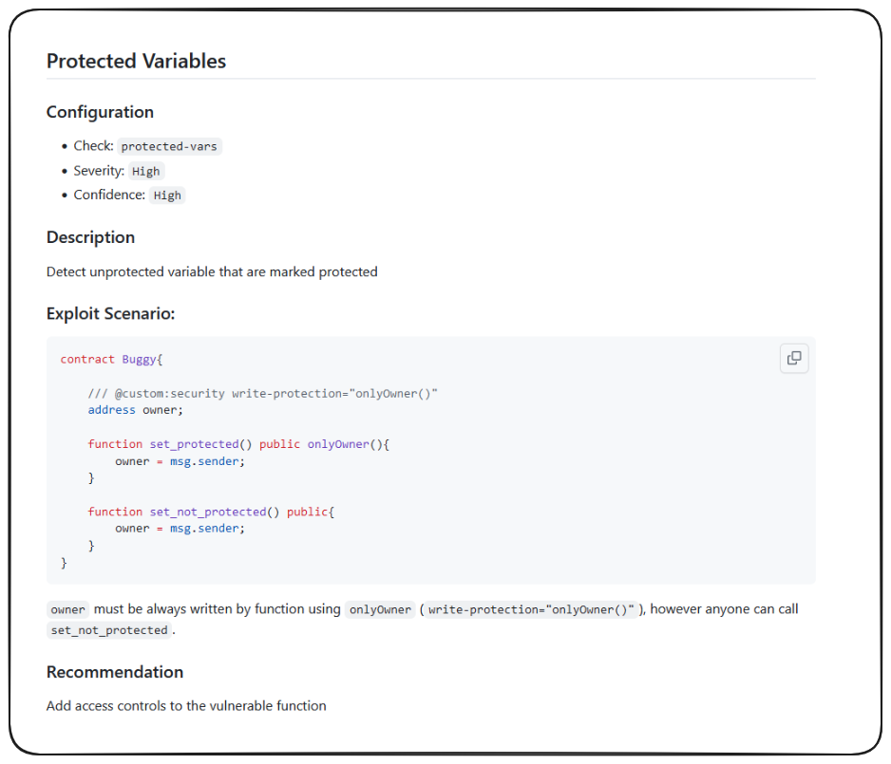Copy the Buggy contract code snippet
The height and width of the screenshot is (764, 891).
click(x=794, y=359)
